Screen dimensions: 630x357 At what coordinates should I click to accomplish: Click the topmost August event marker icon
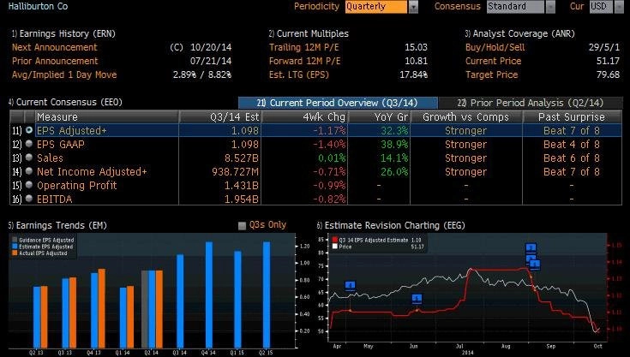tap(531, 247)
